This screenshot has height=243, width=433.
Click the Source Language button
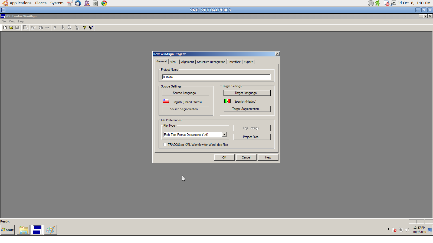pyautogui.click(x=186, y=93)
